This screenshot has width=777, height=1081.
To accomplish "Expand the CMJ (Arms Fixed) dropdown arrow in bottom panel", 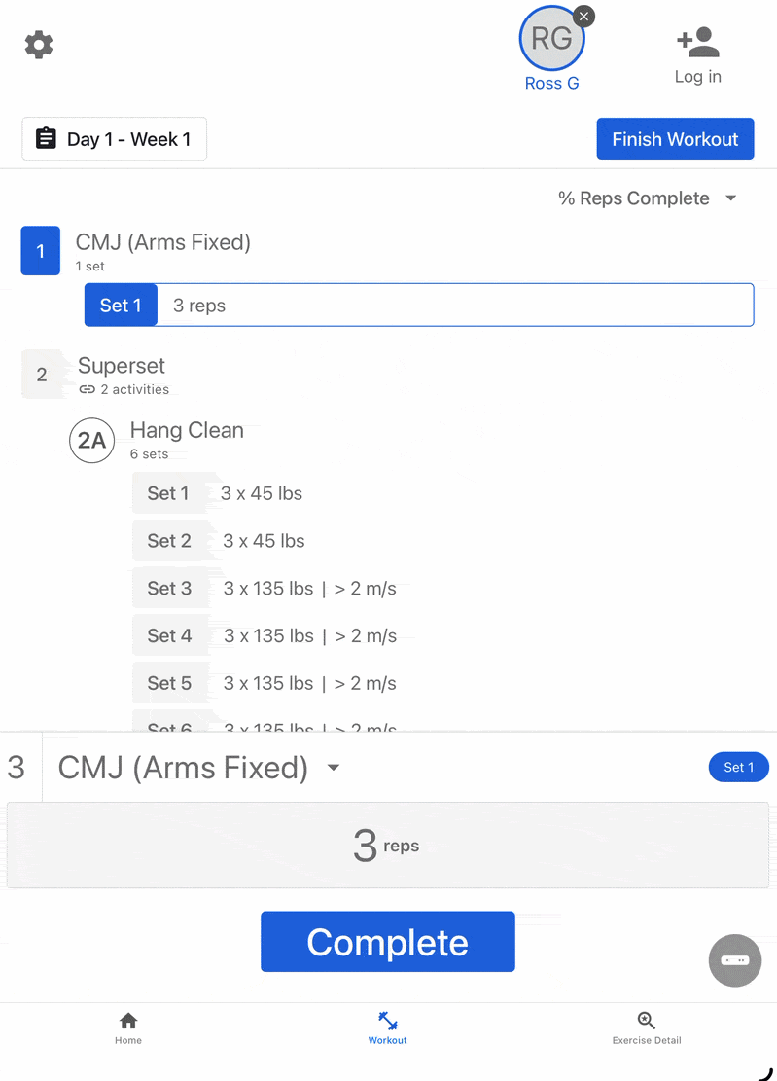I will (x=334, y=768).
